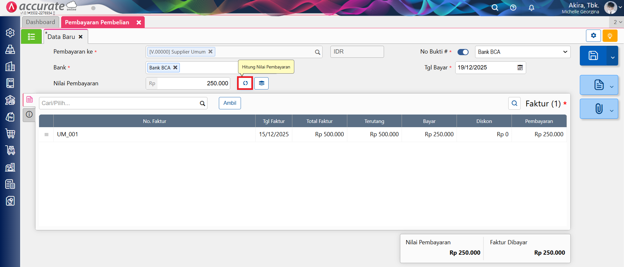Click the blue Save disk button

(x=593, y=56)
